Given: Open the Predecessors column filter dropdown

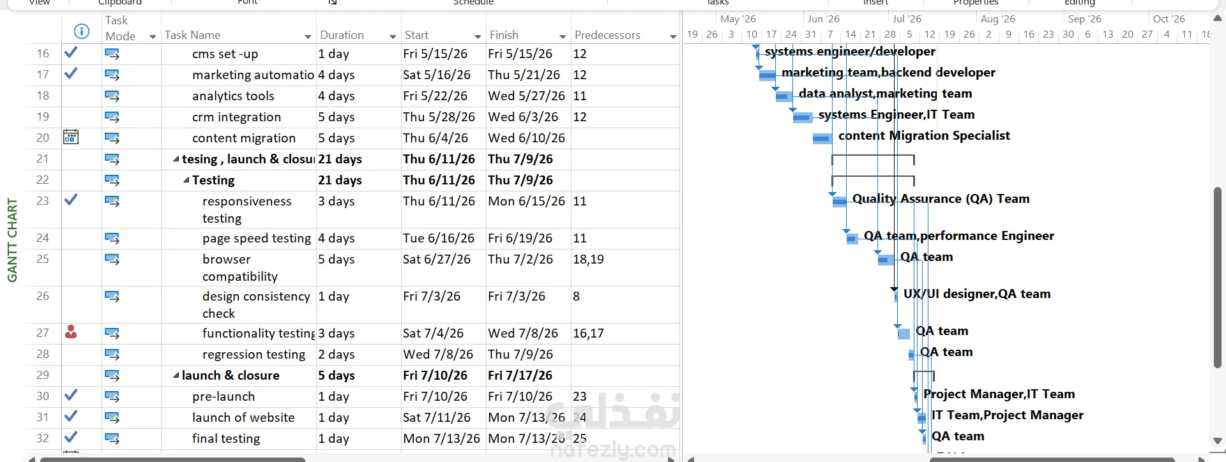Looking at the screenshot, I should click(x=673, y=36).
